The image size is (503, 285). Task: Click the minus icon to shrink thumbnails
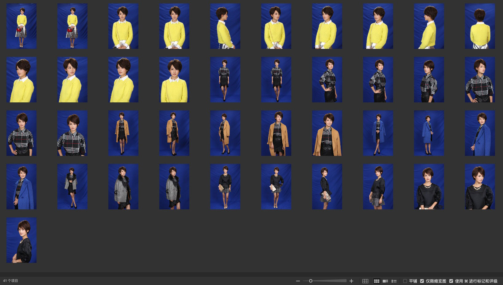298,281
